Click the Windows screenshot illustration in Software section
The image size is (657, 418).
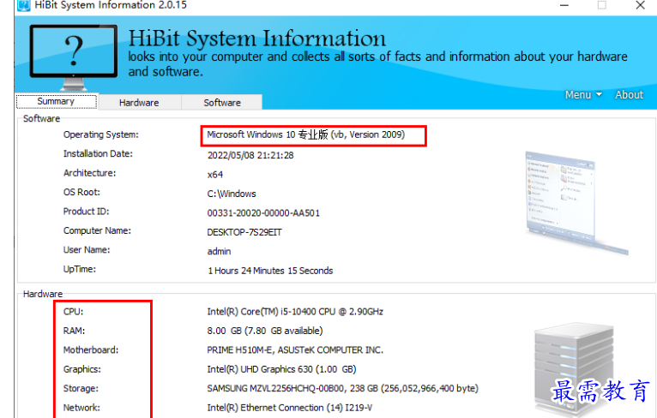576,203
